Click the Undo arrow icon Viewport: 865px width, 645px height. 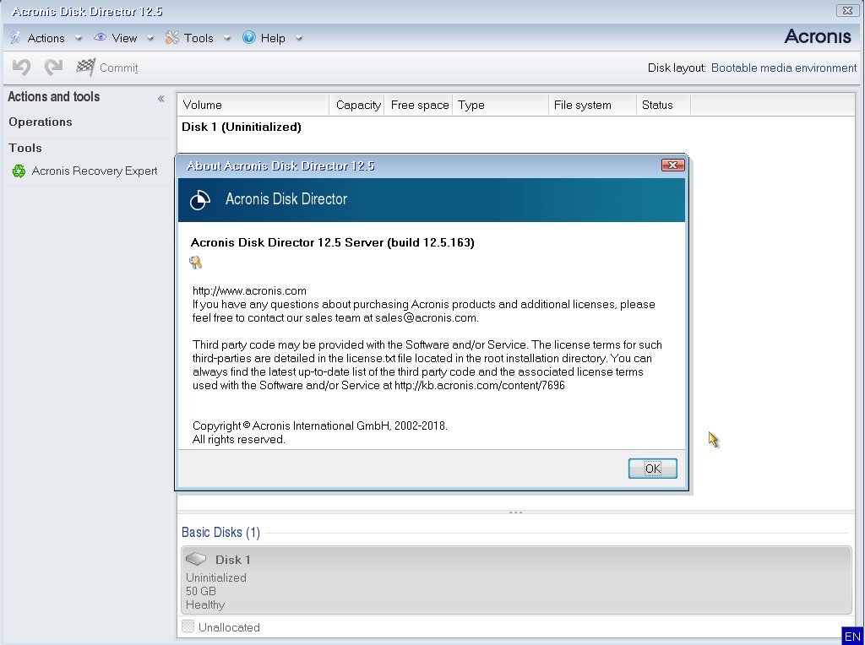tap(21, 68)
